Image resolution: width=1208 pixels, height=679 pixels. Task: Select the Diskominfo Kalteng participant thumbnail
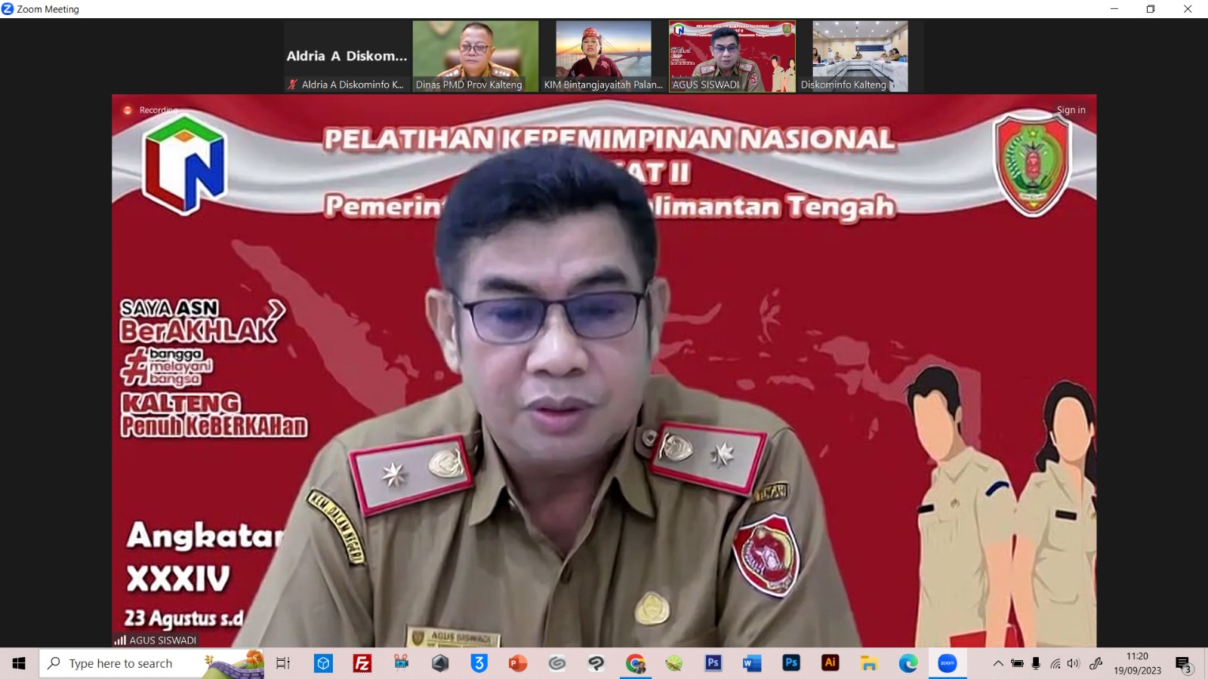860,56
